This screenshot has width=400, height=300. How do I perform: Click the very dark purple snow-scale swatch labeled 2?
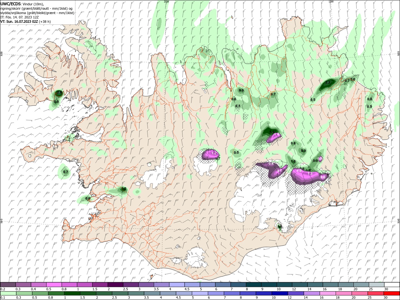coord(115,284)
